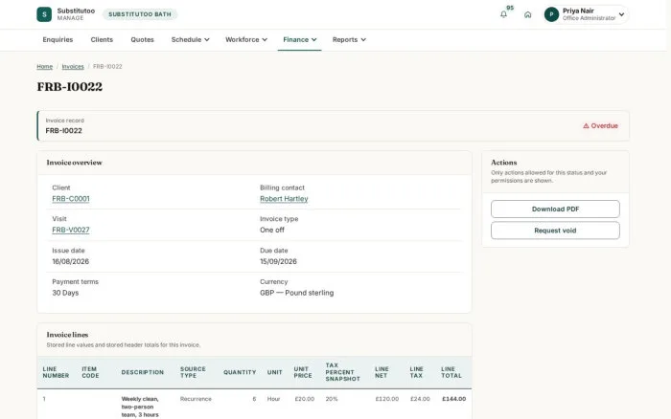Click the Substitutoo logo icon
Screen dimensions: 671x419
tap(44, 14)
